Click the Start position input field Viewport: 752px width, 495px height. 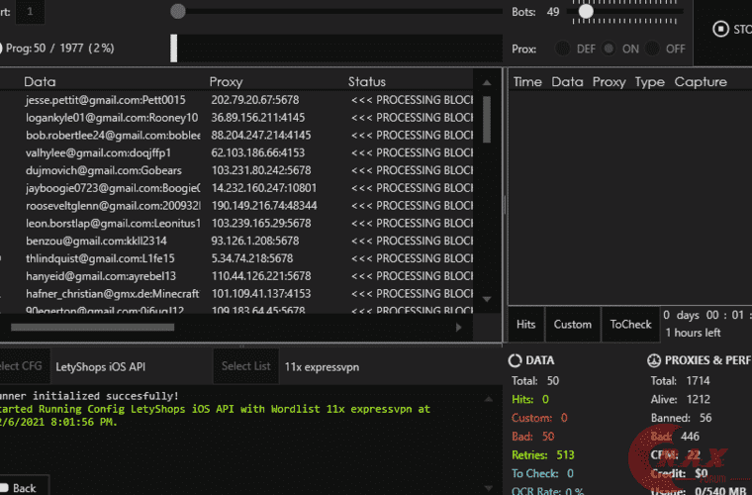[x=30, y=12]
